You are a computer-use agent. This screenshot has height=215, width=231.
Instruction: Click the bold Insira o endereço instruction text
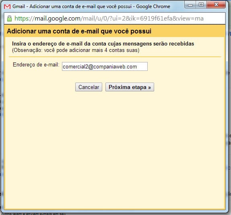[x=103, y=44]
